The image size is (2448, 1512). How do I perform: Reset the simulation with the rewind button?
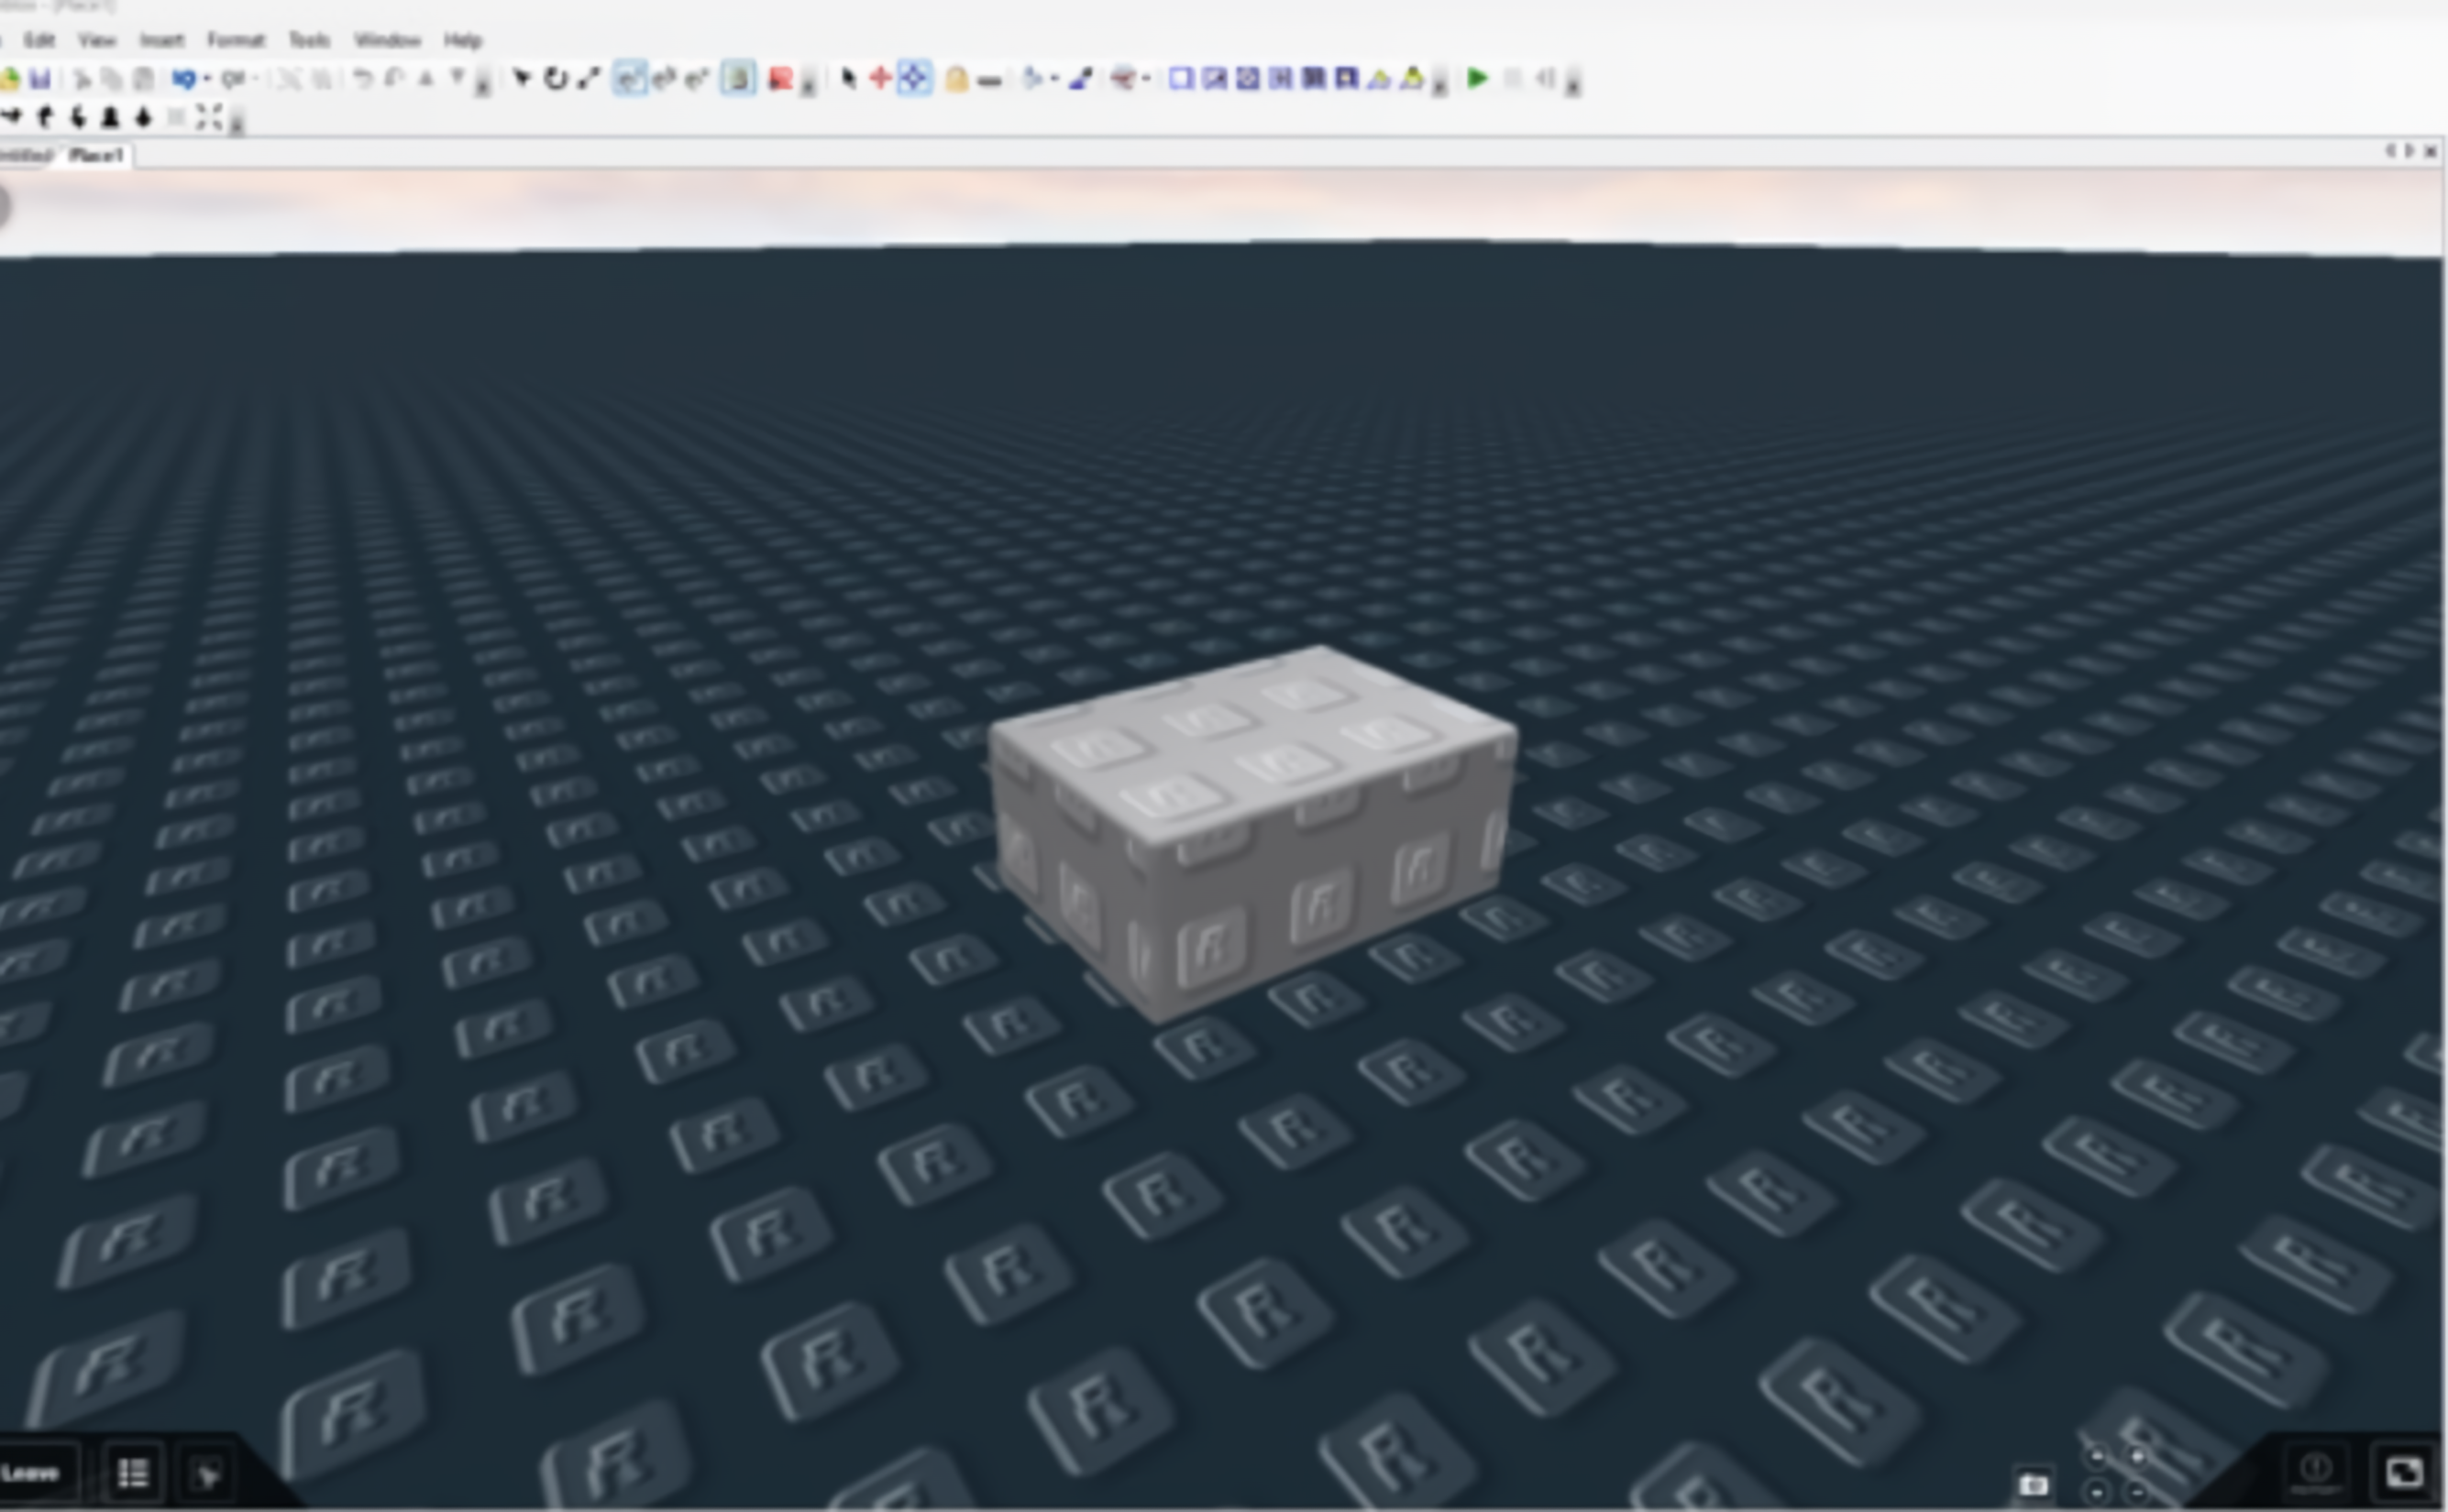point(1546,78)
